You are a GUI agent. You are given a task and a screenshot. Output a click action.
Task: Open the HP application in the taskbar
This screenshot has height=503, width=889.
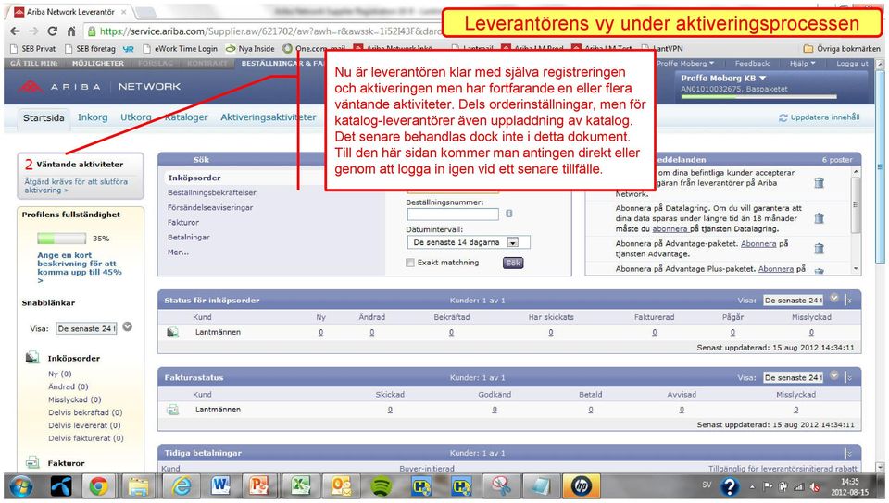click(x=582, y=486)
